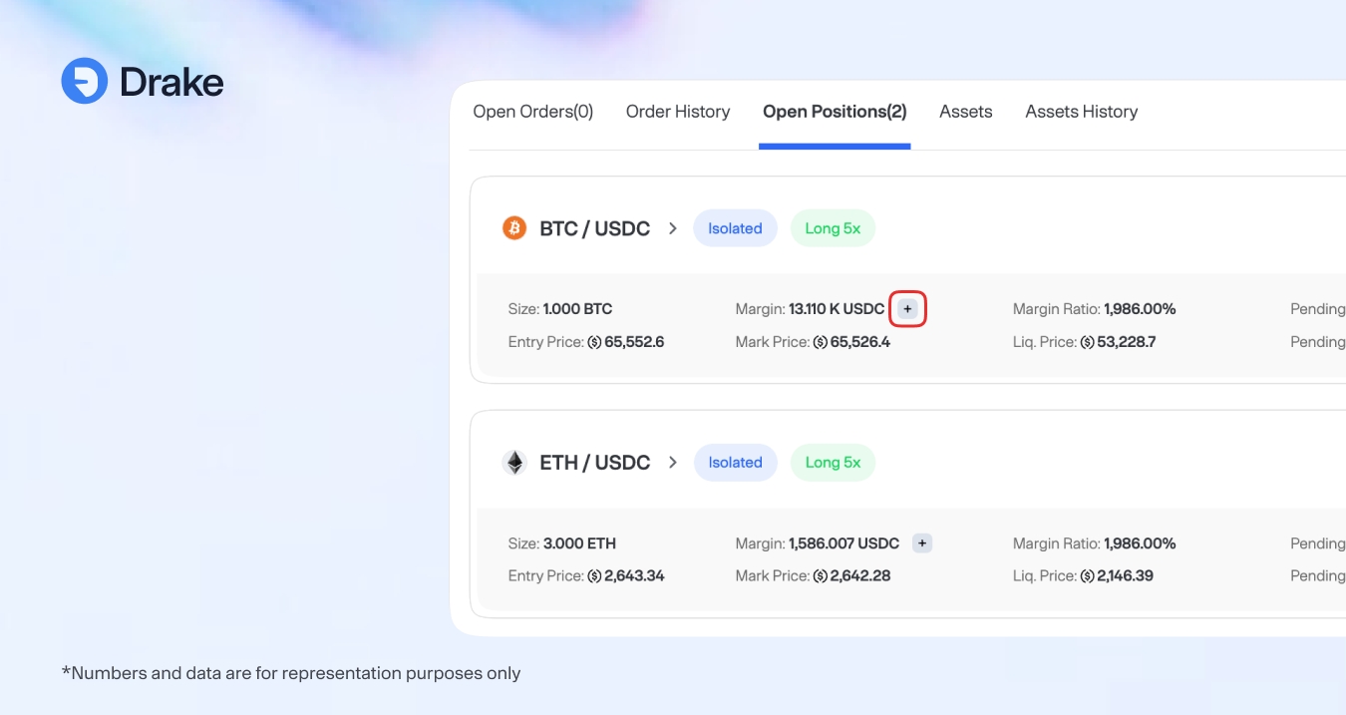Image resolution: width=1346 pixels, height=715 pixels.
Task: Click Isolated badge on BTC position
Action: [x=735, y=228]
